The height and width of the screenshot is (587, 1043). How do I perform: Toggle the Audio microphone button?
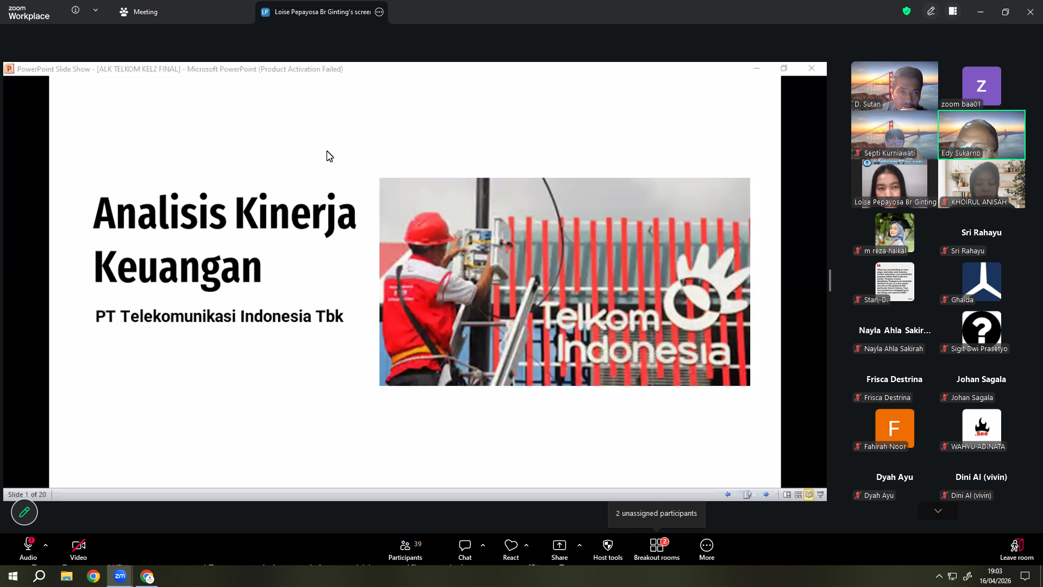[x=28, y=549]
